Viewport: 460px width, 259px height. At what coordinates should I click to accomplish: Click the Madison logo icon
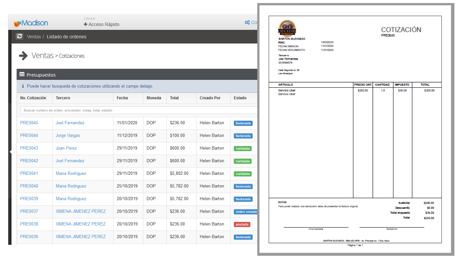(17, 23)
